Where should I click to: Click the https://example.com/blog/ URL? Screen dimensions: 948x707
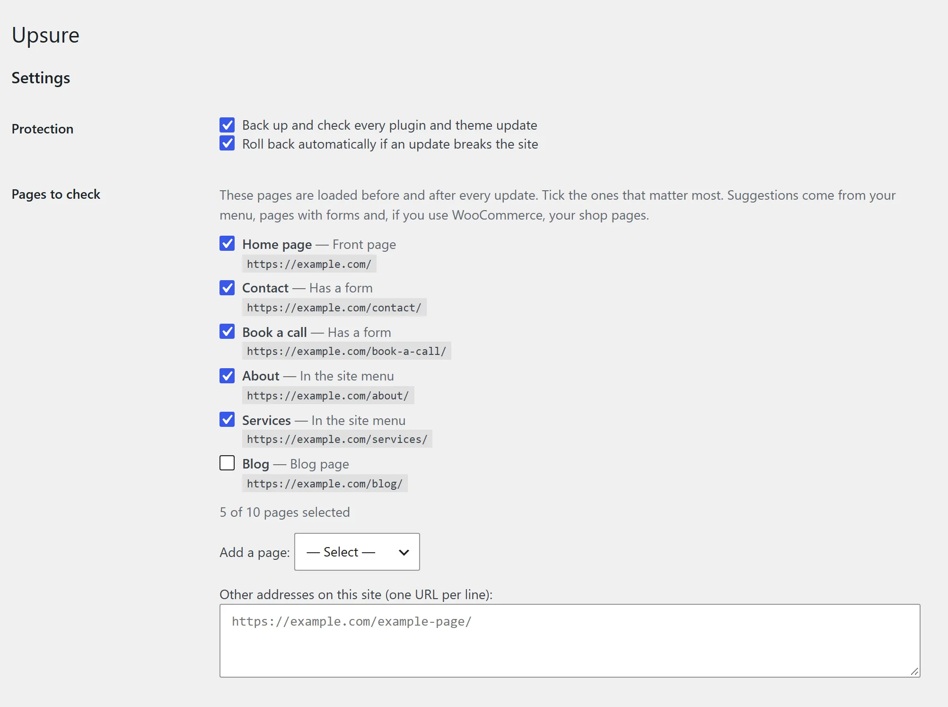(x=325, y=484)
